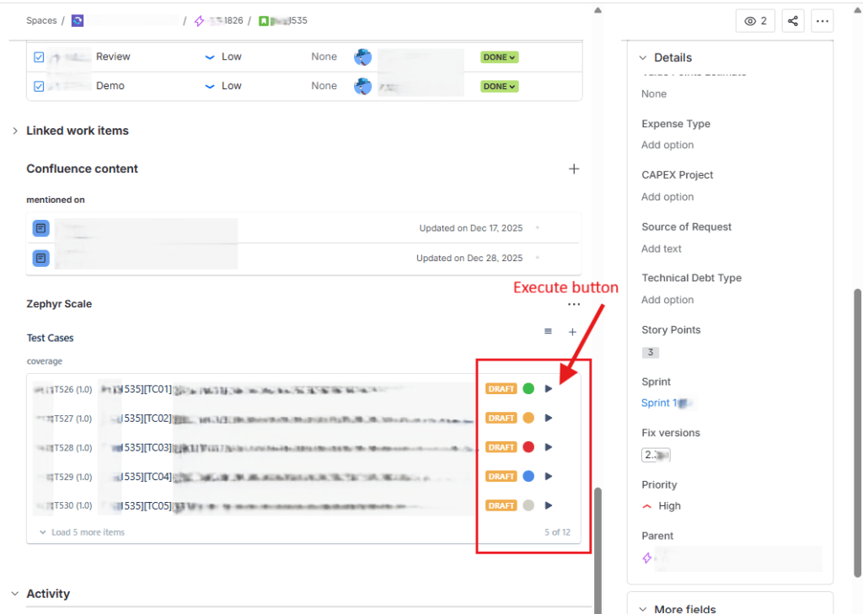Open the Zephyr Scale overflow menu
Image resolution: width=863 pixels, height=614 pixels.
[574, 303]
